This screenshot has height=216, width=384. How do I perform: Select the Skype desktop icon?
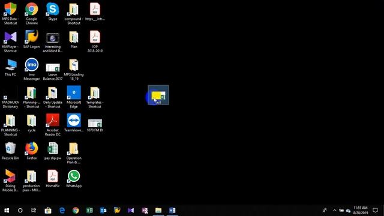pos(53,12)
